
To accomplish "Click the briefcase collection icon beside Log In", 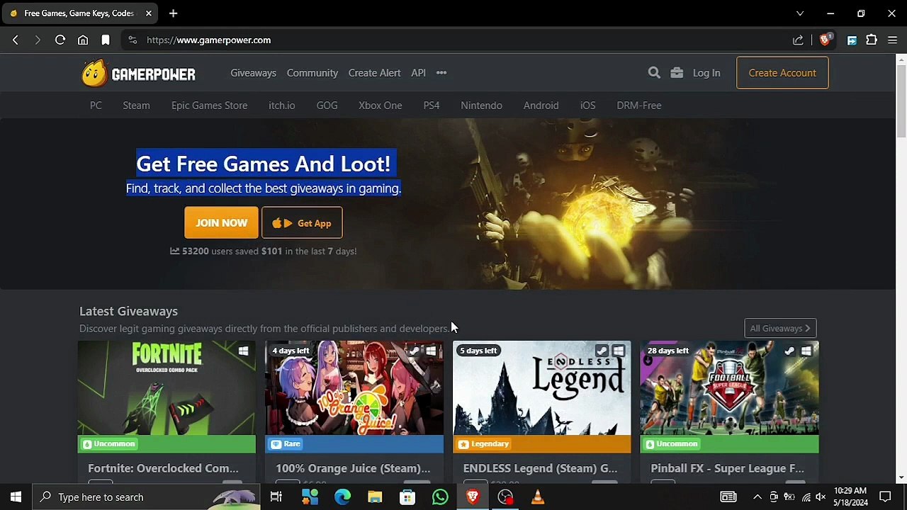I will point(677,72).
